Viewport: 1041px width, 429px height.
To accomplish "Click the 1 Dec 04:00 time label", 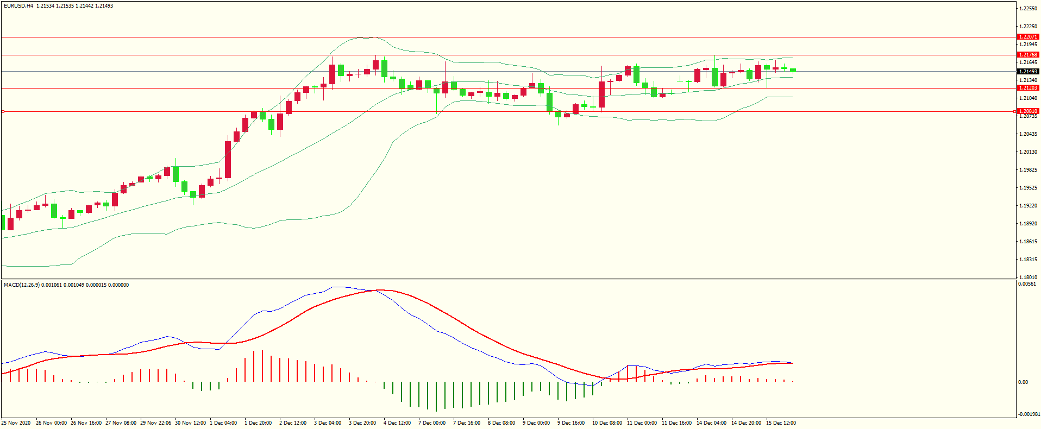I will [x=223, y=423].
